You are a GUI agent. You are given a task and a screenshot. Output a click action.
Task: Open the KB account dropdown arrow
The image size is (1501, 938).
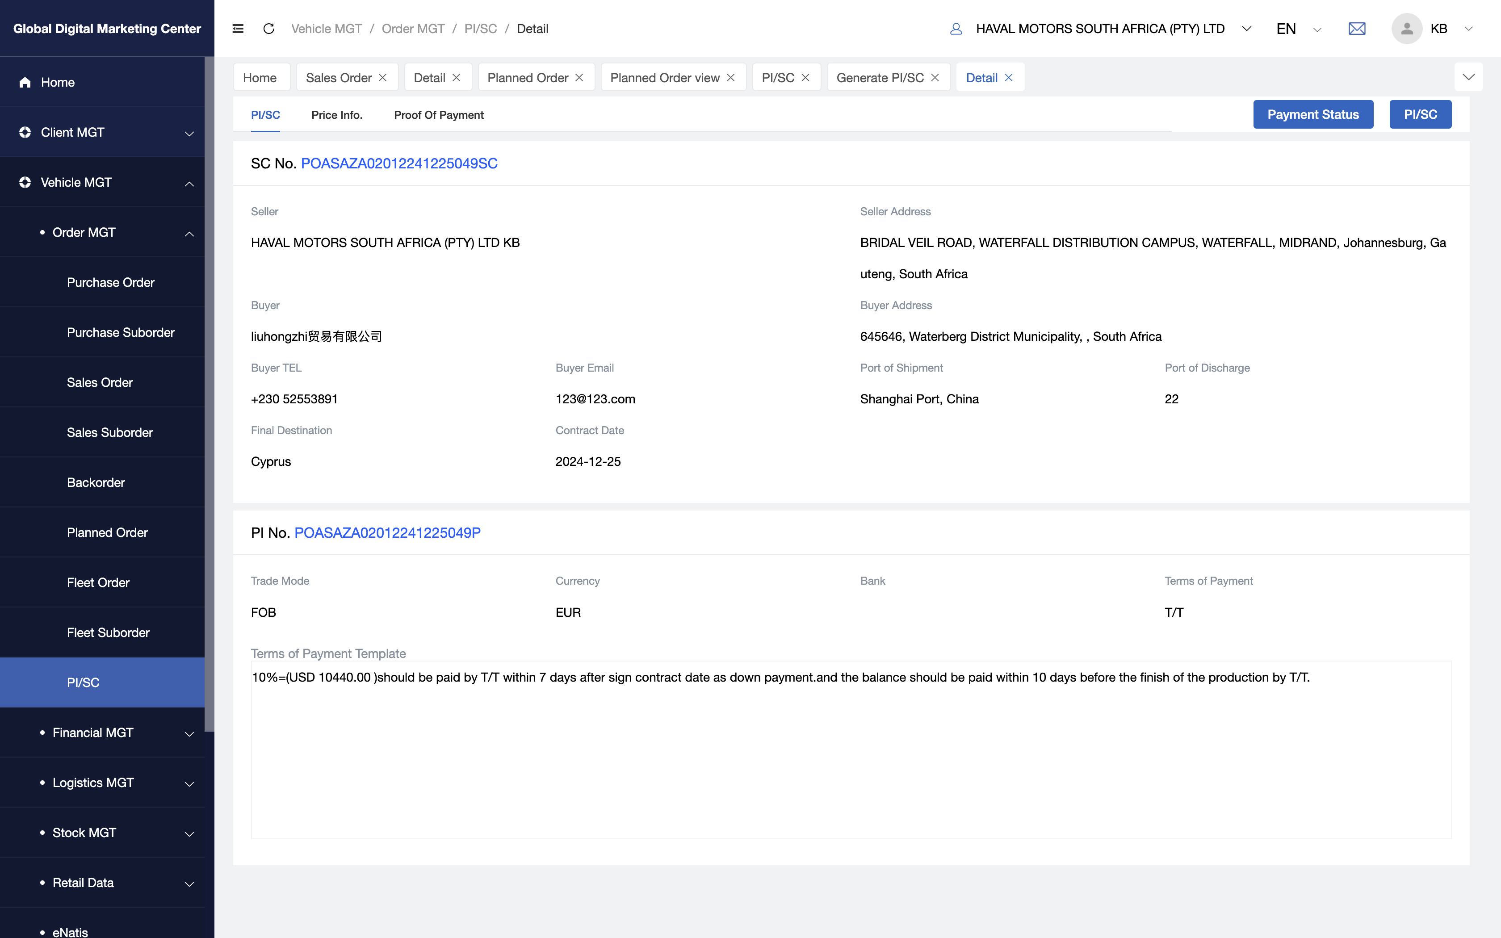[x=1468, y=29]
